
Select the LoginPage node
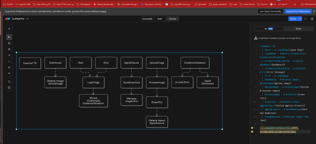tap(93, 82)
